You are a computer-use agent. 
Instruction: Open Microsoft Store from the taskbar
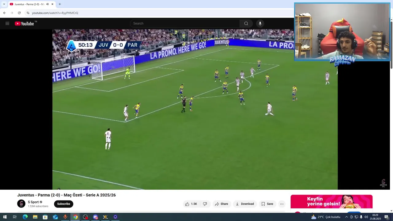pyautogui.click(x=45, y=217)
